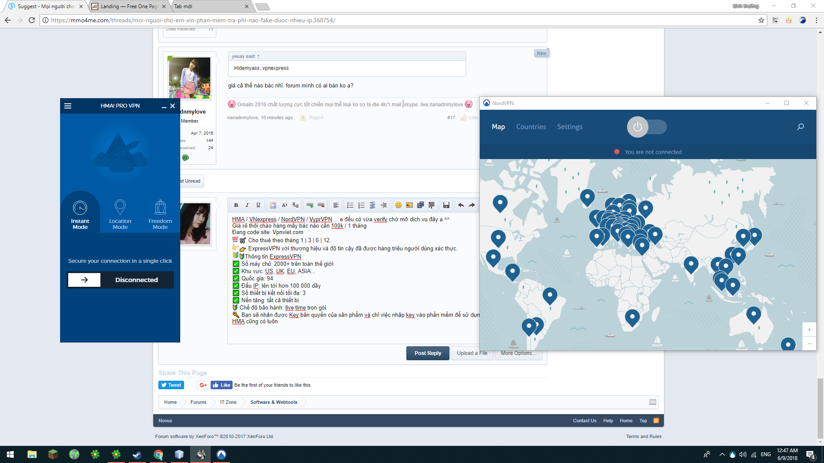
Task: Click the undo arrow in editor
Action: tap(461, 205)
